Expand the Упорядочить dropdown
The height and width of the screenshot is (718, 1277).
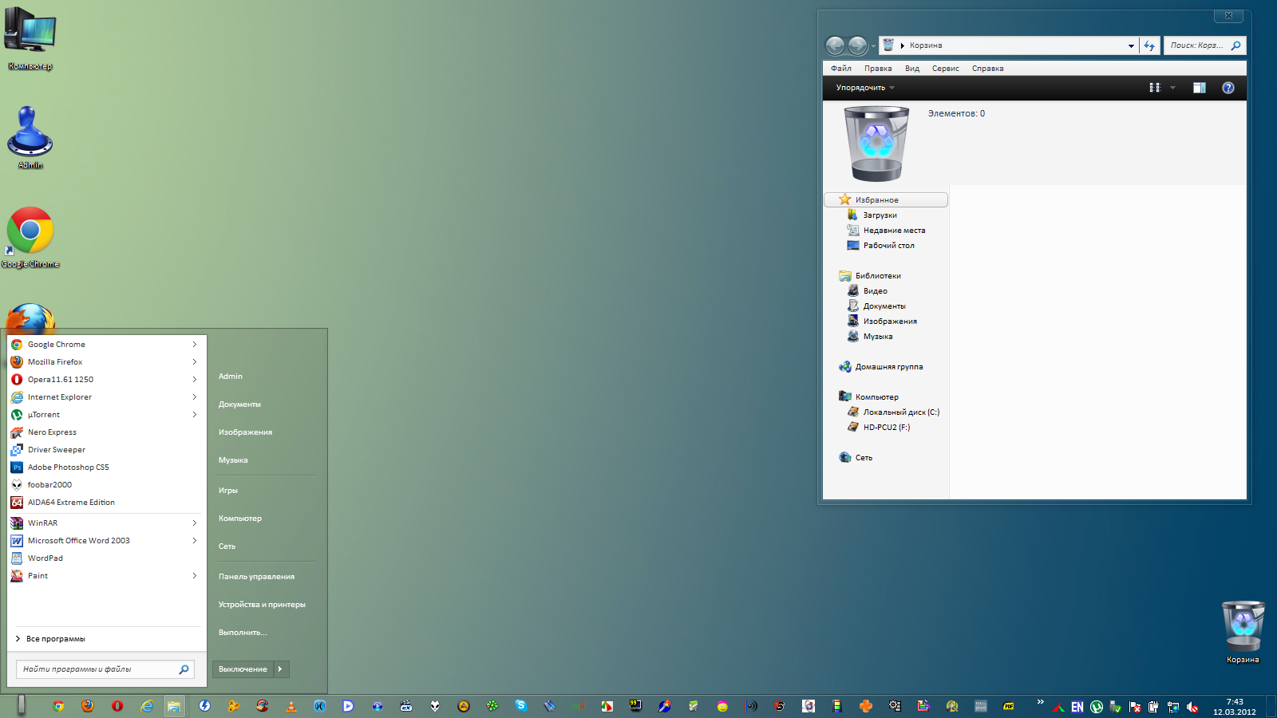865,88
